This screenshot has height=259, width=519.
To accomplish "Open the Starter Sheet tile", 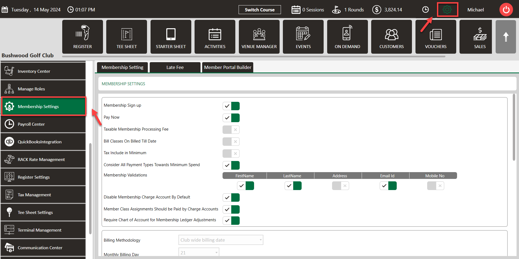I will click(171, 37).
